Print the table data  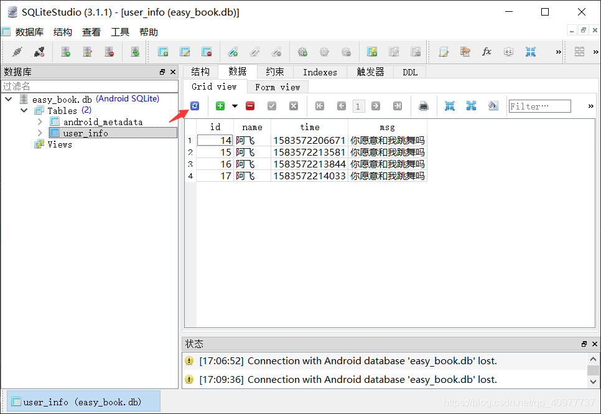click(x=424, y=106)
